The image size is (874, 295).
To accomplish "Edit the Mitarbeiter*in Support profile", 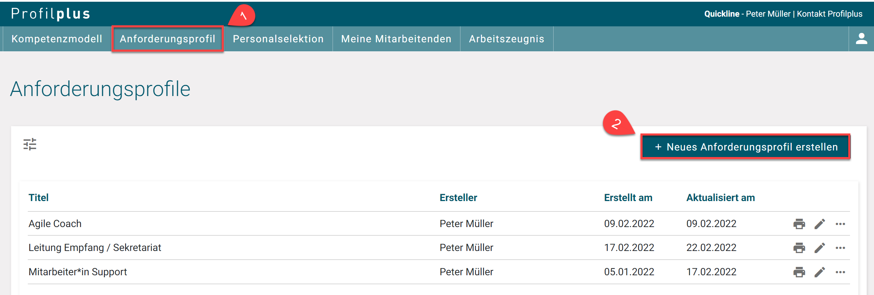I will pyautogui.click(x=819, y=272).
